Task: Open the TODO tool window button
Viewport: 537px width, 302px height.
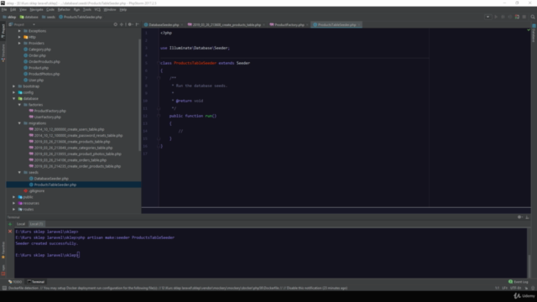Action: pyautogui.click(x=15, y=282)
